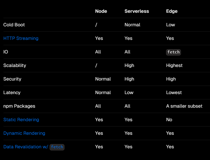Select the npm Packages row label
This screenshot has height=160, width=210.
click(19, 106)
